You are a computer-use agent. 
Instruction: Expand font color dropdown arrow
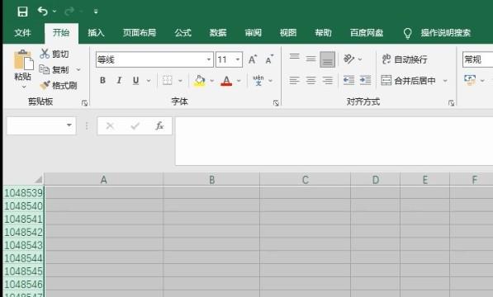point(239,81)
